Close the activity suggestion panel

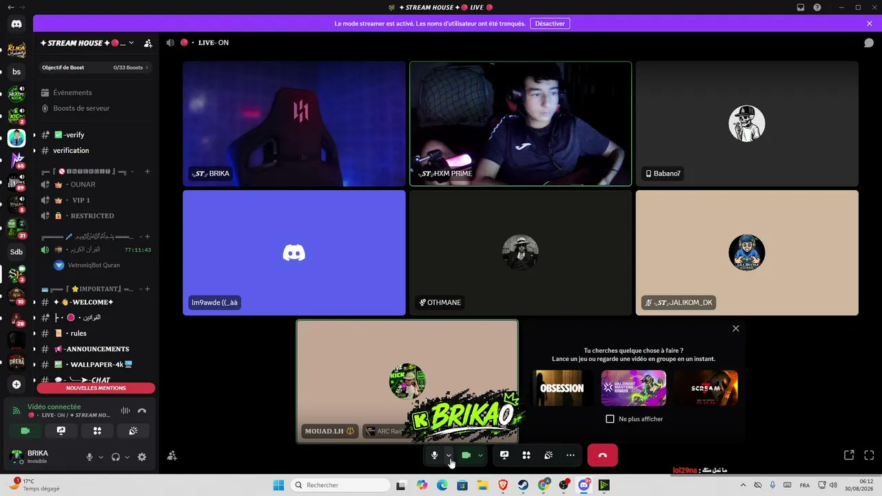[x=736, y=329]
